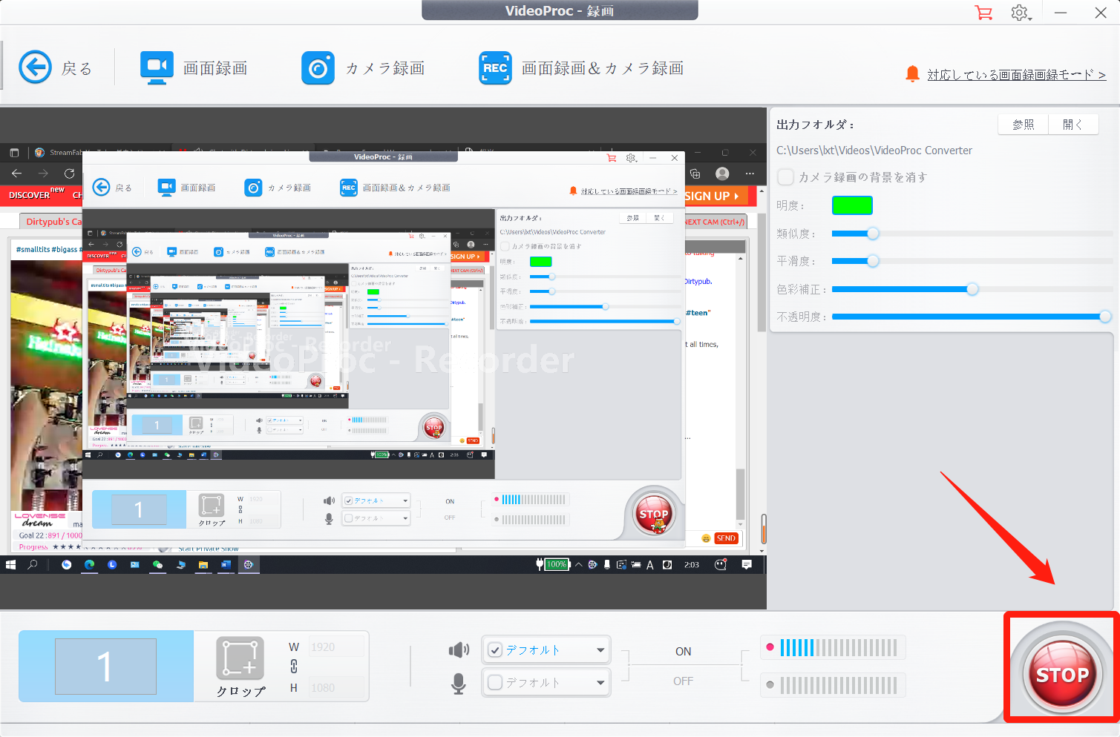The image size is (1120, 737).
Task: Select 画面録画＆カメラ録画 combined mode
Action: click(x=581, y=68)
